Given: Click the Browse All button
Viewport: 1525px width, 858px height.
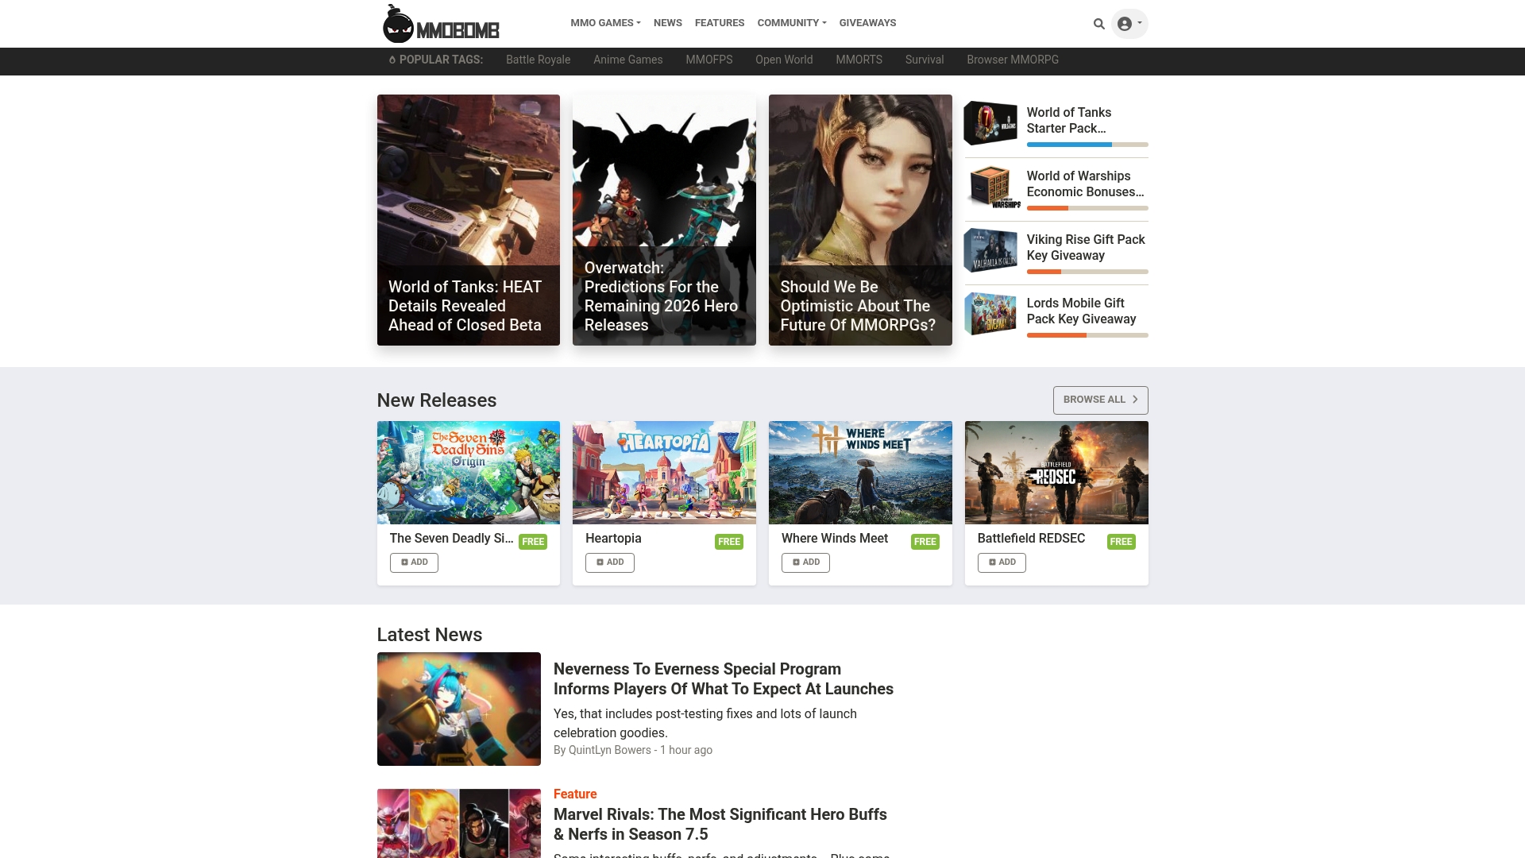Looking at the screenshot, I should (1100, 400).
